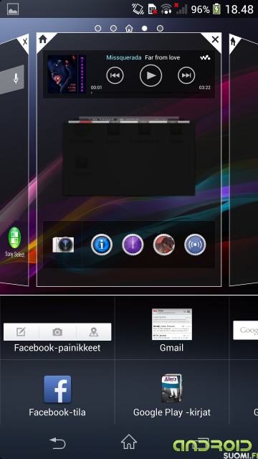Viewport: 258px width, 459px height.
Task: Open the Walkman logo icon
Action: (205, 57)
